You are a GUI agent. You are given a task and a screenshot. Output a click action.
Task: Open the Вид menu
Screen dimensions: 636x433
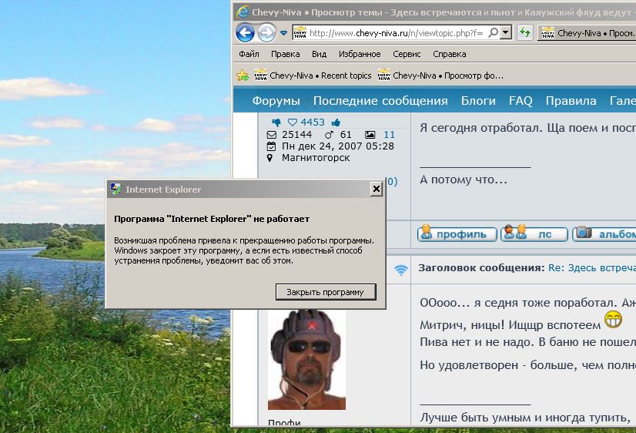(x=319, y=54)
